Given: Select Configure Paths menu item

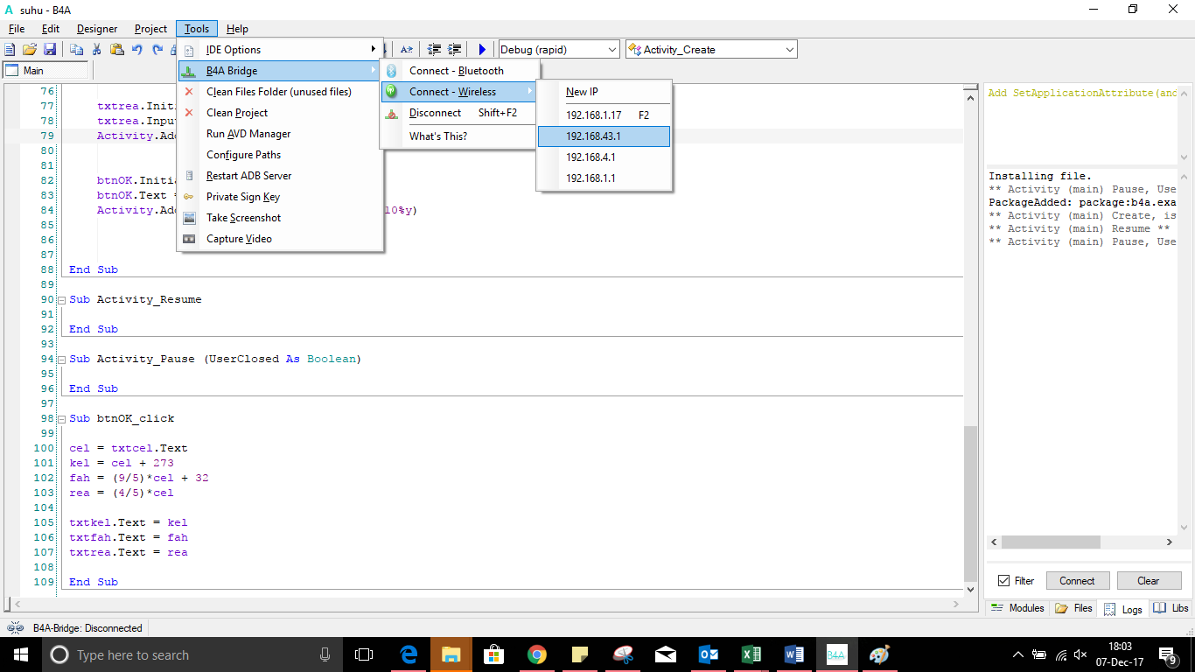Looking at the screenshot, I should pyautogui.click(x=280, y=155).
